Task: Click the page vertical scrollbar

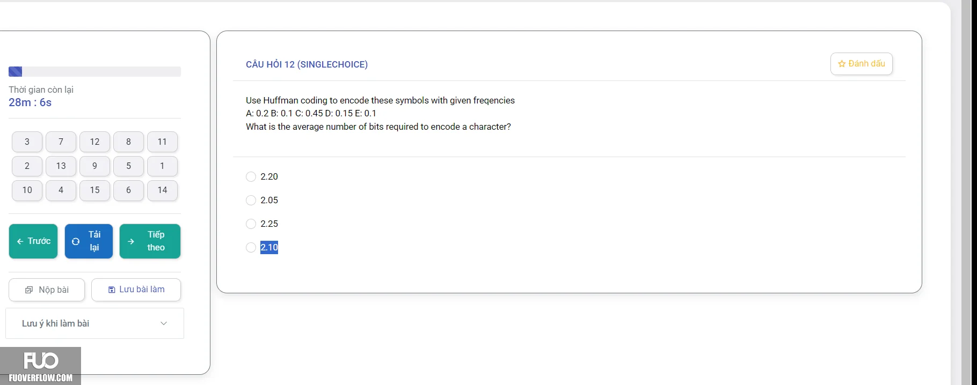Action: pyautogui.click(x=969, y=192)
